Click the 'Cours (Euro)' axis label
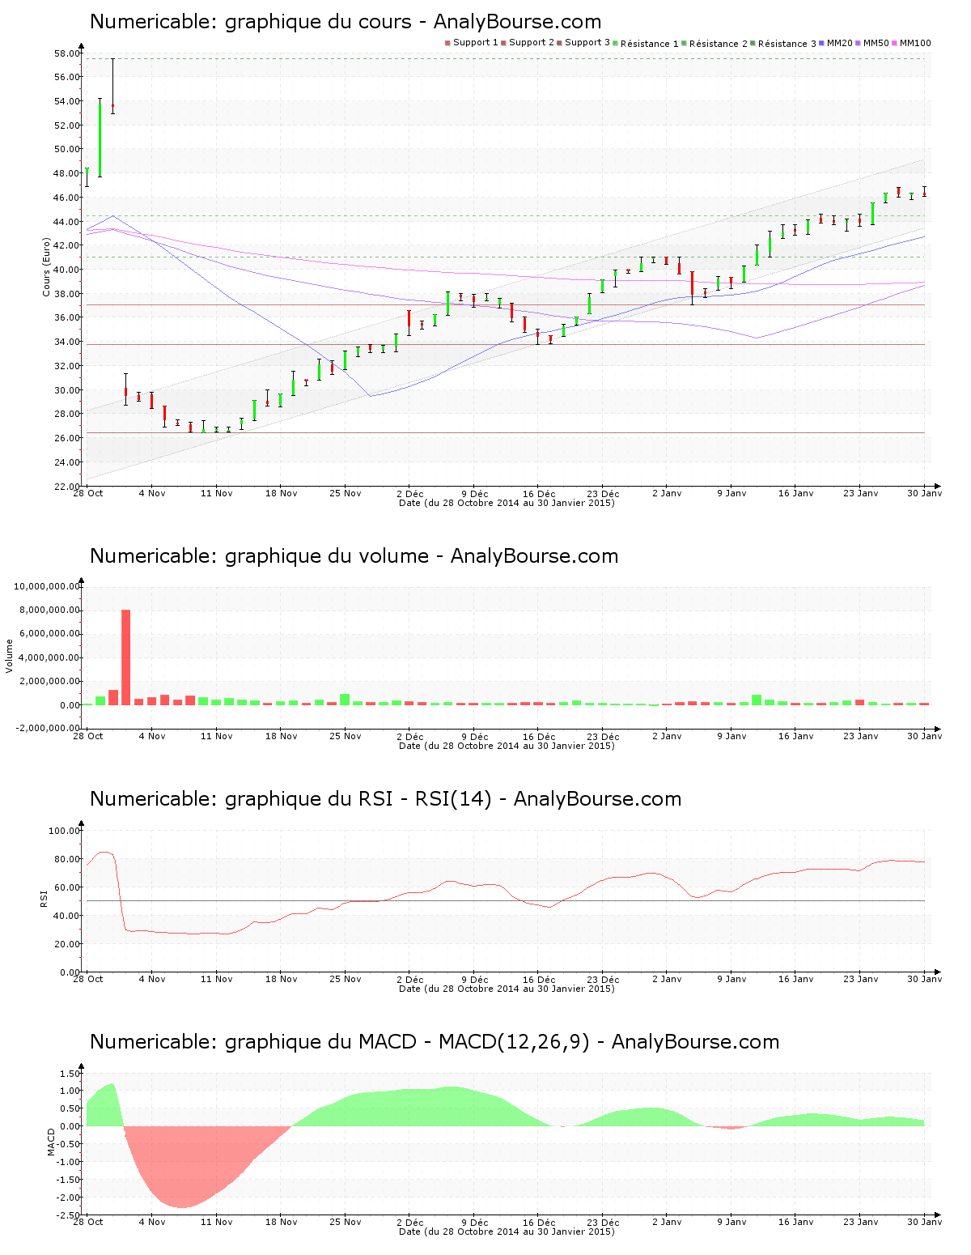The width and height of the screenshot is (971, 1255). (46, 267)
